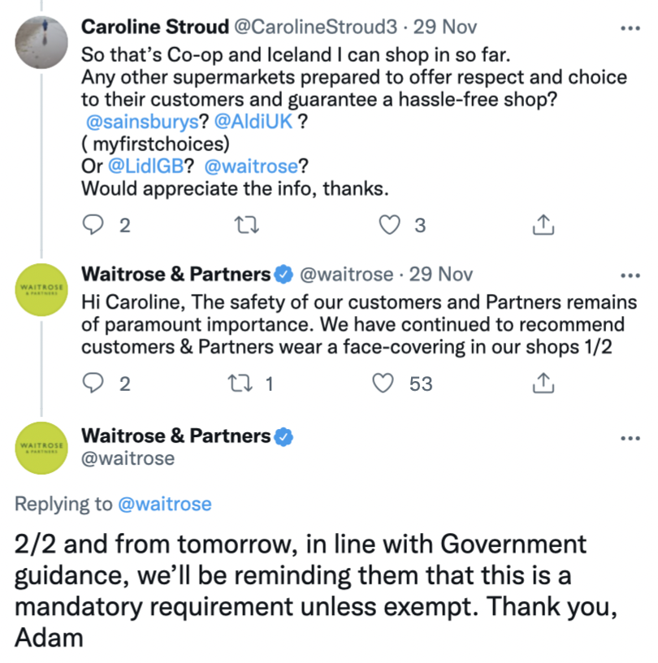Open the Replying to @waitrose link
This screenshot has width=658, height=663.
(x=165, y=504)
